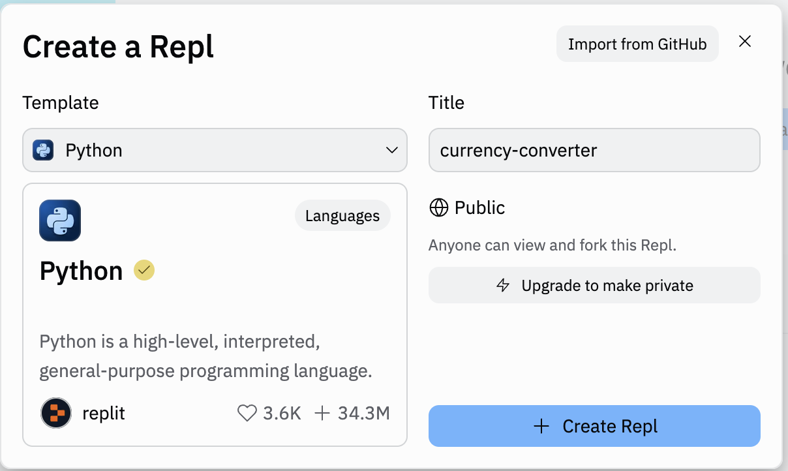Click the Python heading in card

(x=82, y=271)
